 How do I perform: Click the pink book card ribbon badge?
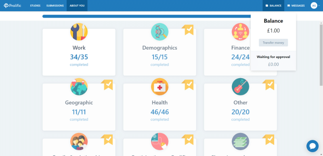[x=188, y=139]
